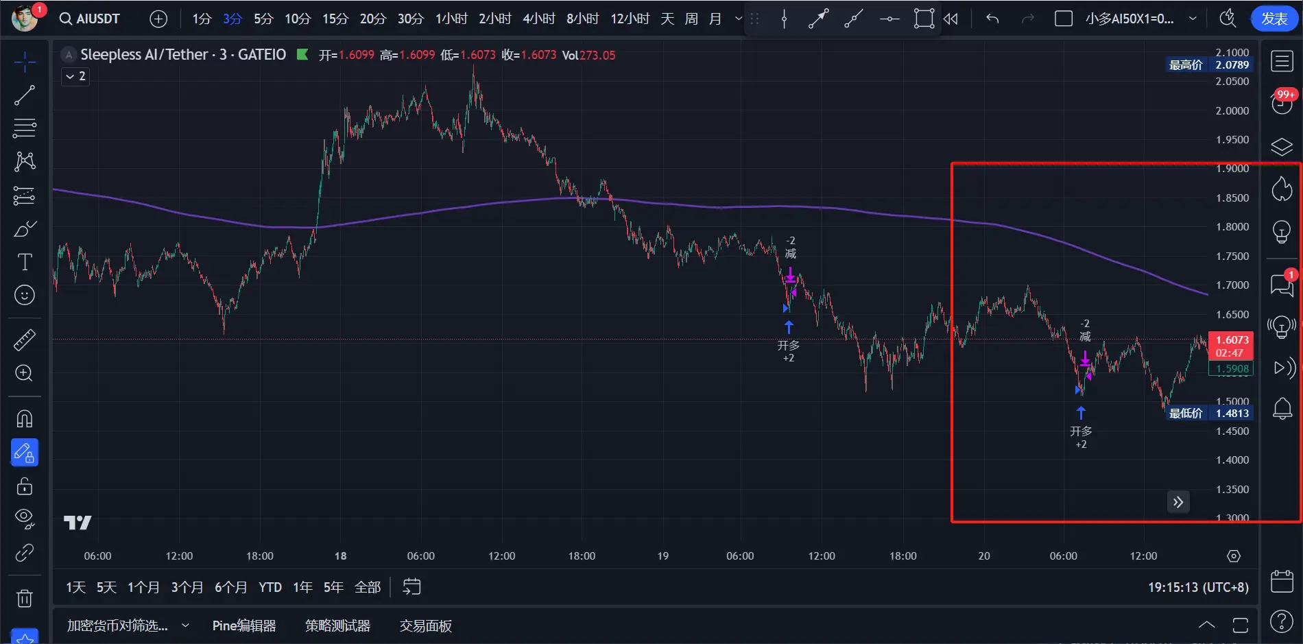Image resolution: width=1303 pixels, height=644 pixels.
Task: Activate the zoom-in tool
Action: pos(25,373)
